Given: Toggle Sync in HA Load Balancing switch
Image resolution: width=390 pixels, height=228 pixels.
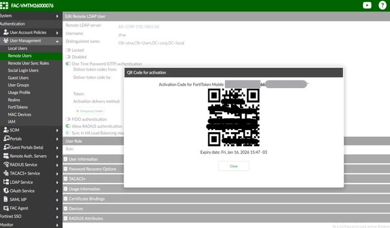Looking at the screenshot, I should [68, 133].
